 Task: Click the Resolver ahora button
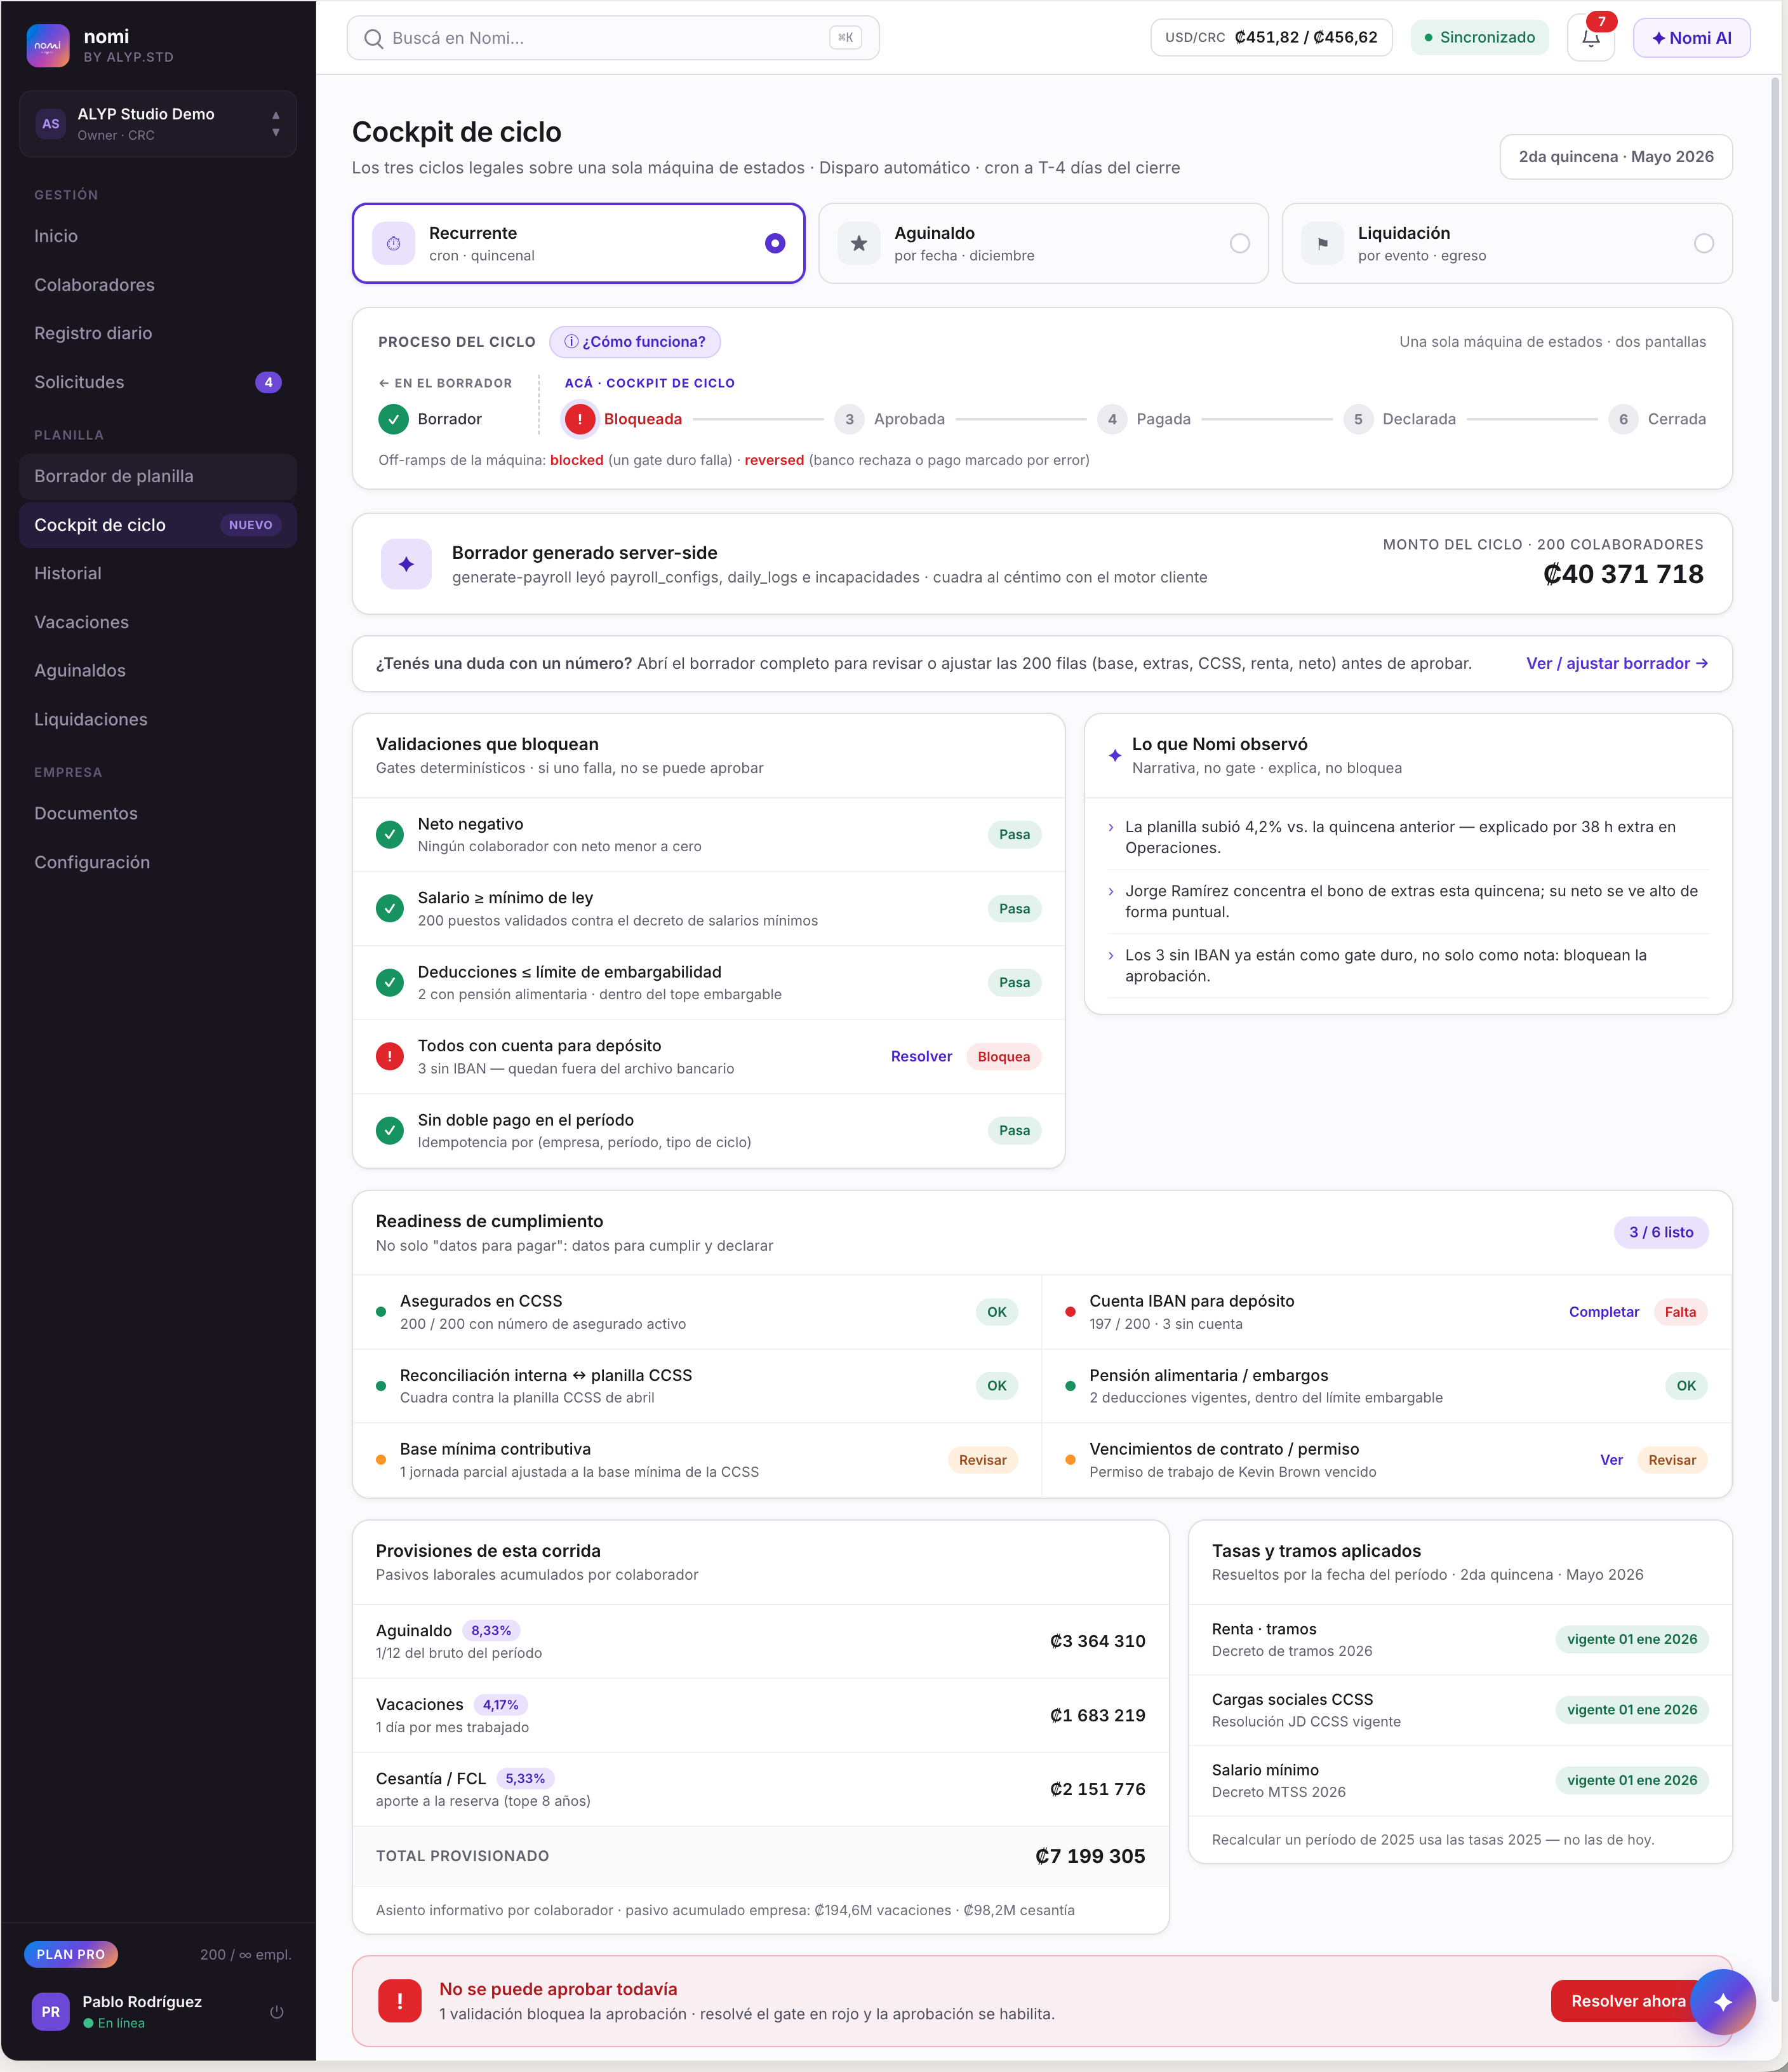click(1628, 2001)
